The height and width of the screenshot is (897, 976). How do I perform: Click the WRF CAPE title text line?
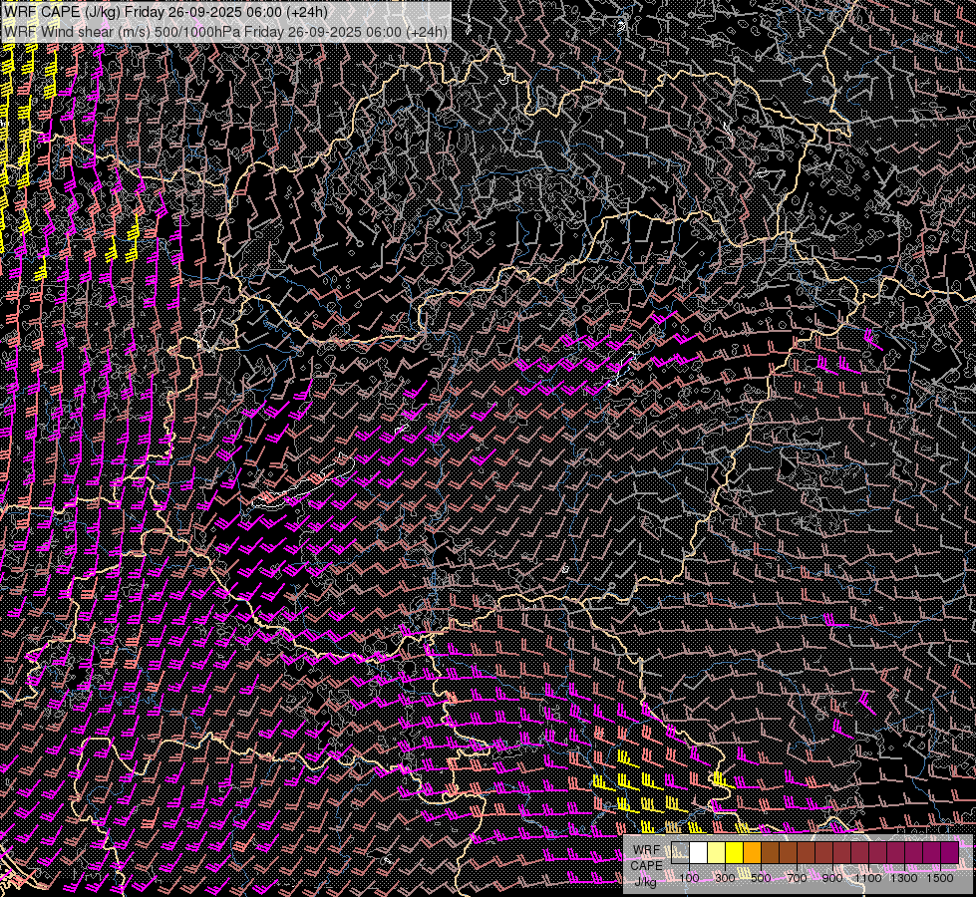(x=165, y=12)
